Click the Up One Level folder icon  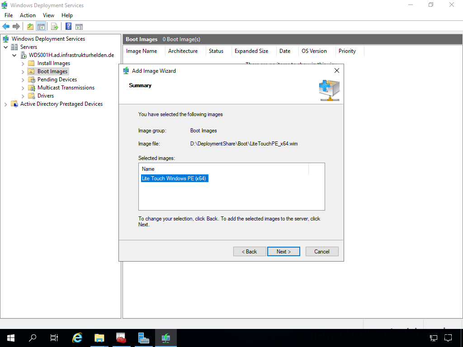(x=30, y=27)
